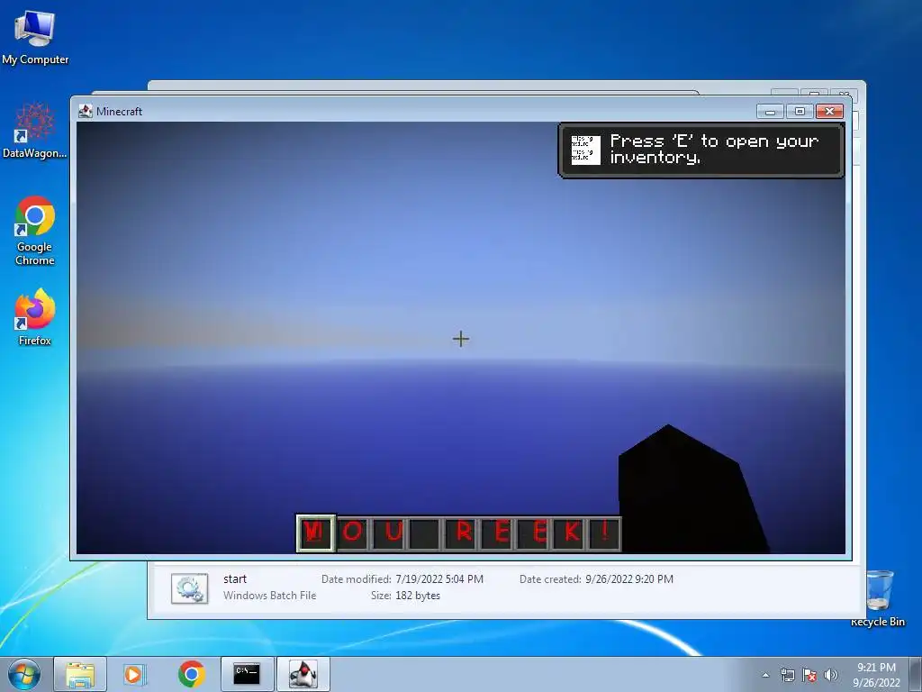Open the Windows Start menu orb
The height and width of the screenshot is (692, 922).
pyautogui.click(x=24, y=674)
